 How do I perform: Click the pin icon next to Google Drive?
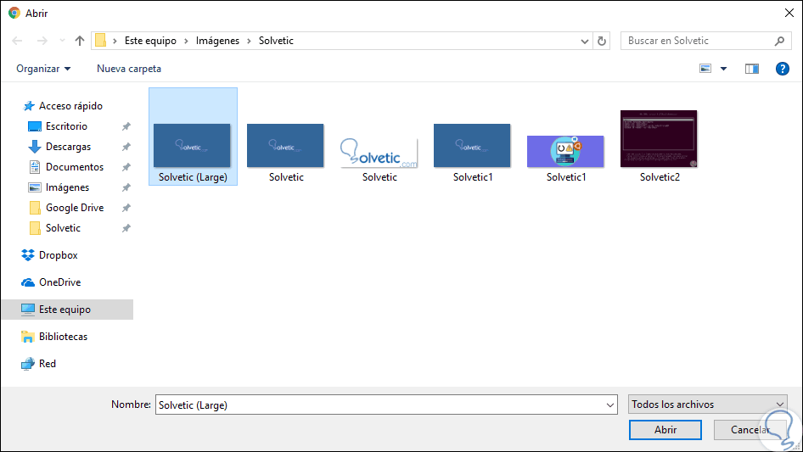126,208
